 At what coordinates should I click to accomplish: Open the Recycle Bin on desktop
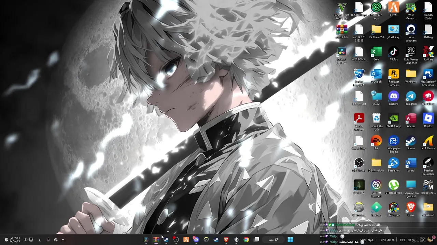pos(376,122)
